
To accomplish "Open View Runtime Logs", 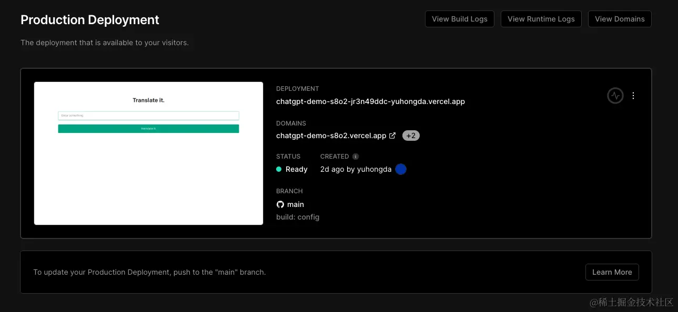I will click(541, 19).
